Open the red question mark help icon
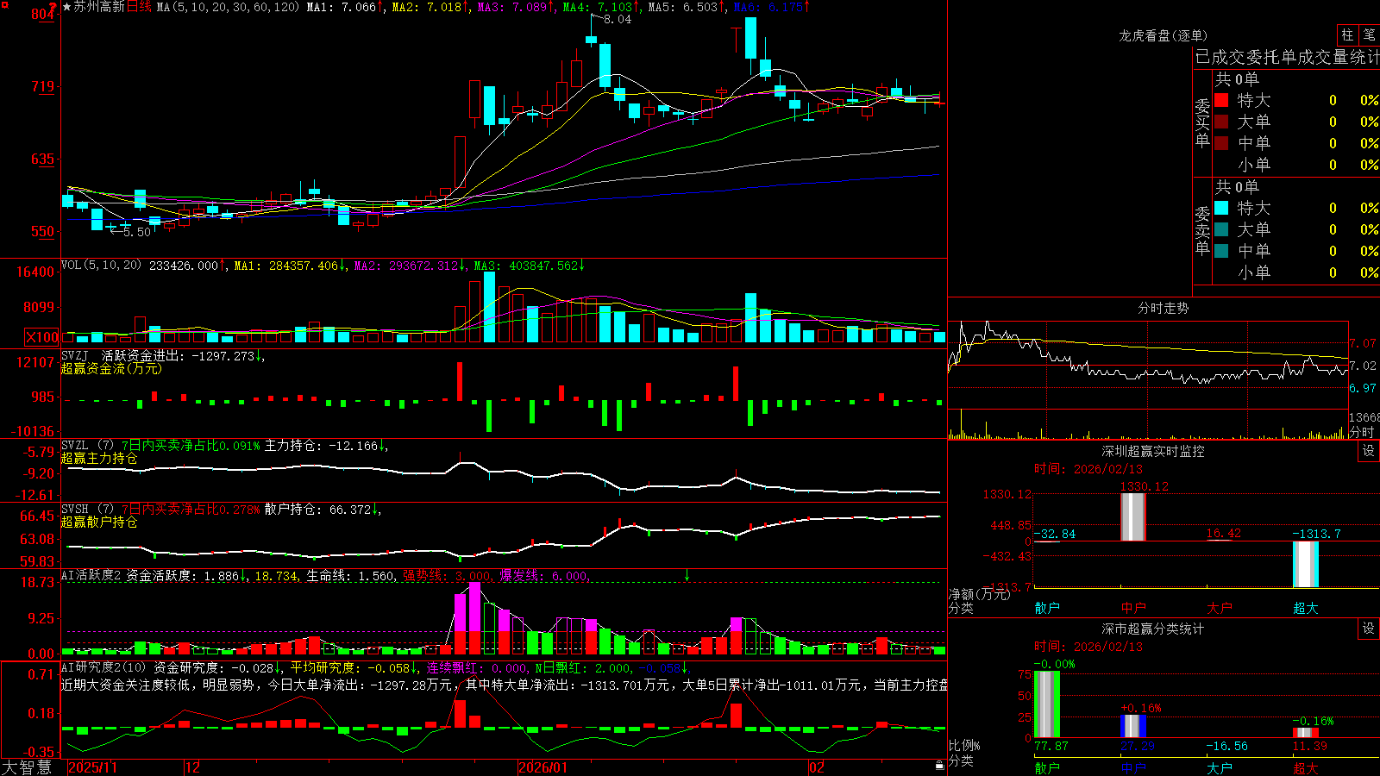Screen dimensions: 1380x776 (53, 7)
